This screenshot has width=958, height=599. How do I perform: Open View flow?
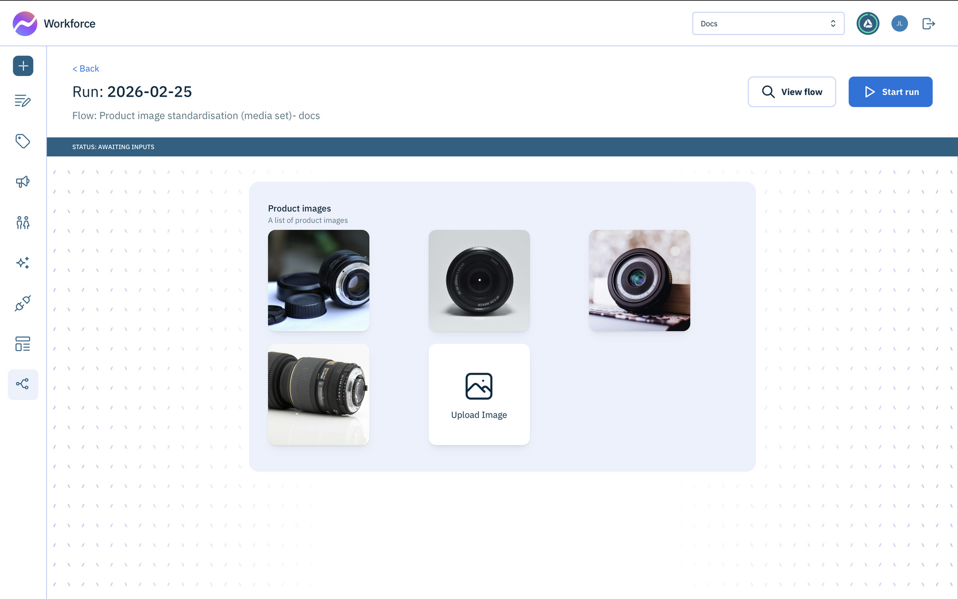(x=791, y=92)
